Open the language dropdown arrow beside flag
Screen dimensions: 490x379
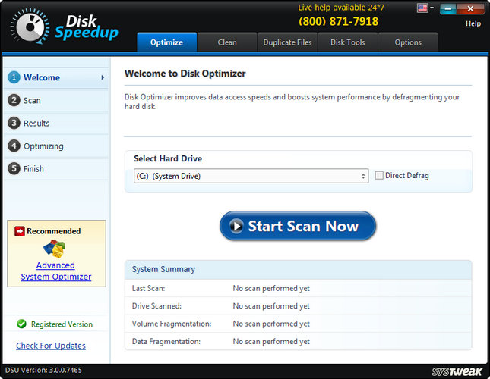(x=432, y=8)
